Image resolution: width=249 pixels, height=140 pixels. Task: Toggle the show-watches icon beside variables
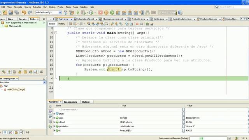tap(50, 112)
